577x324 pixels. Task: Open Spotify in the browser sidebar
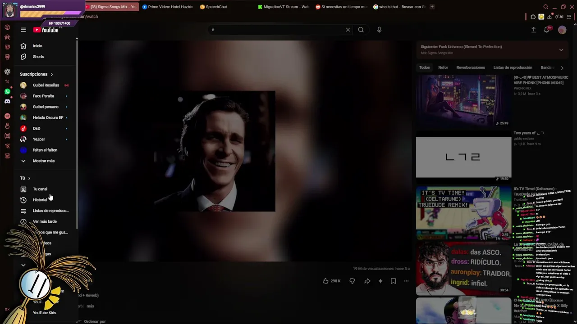coord(7,116)
